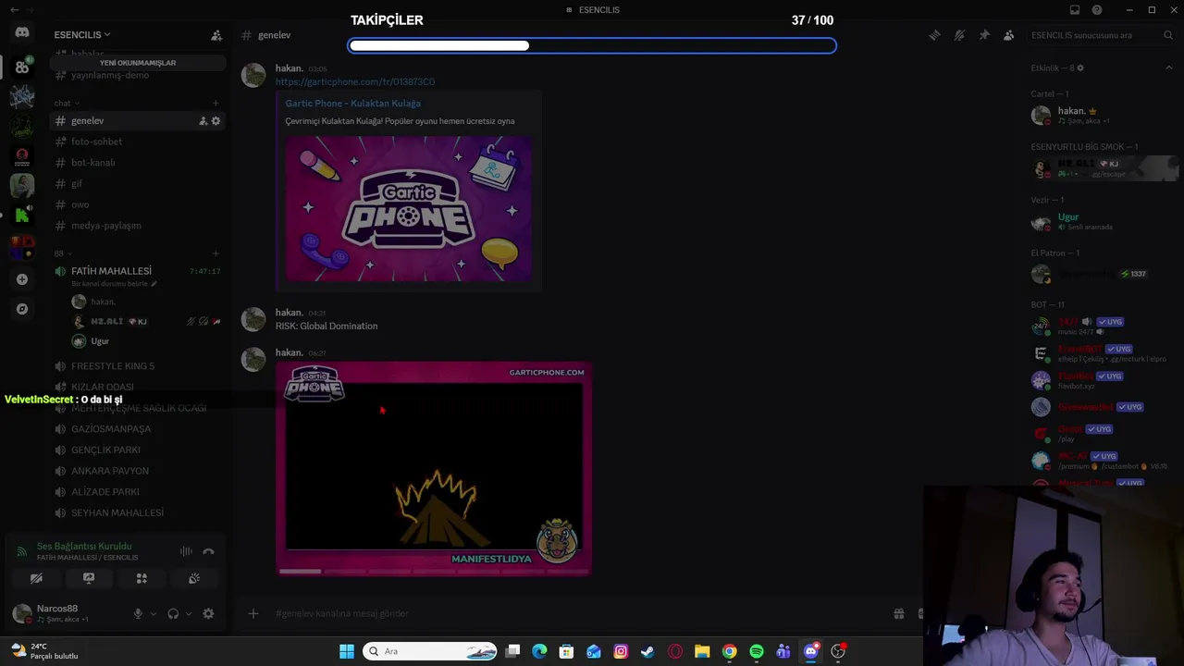Click Etkinlik activity settings gear
Viewport: 1184px width, 666px height.
[1079, 68]
